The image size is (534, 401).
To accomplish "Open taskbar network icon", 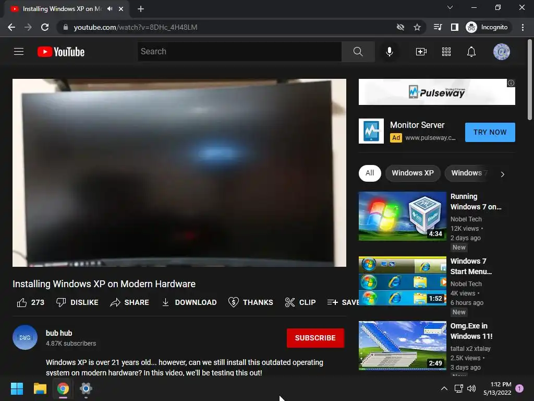I will 459,388.
